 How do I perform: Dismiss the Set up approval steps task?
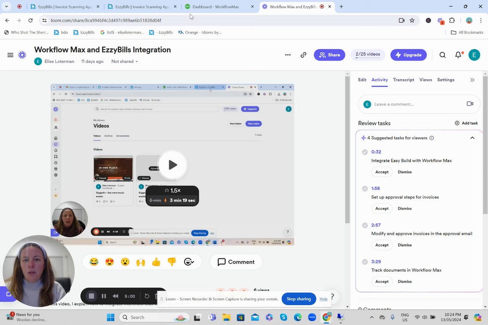click(405, 208)
